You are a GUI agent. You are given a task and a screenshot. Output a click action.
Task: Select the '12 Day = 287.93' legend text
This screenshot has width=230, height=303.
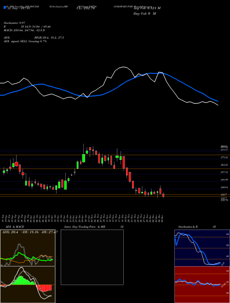pos(18,8)
